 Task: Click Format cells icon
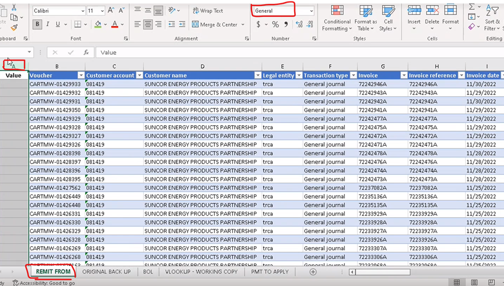point(450,10)
